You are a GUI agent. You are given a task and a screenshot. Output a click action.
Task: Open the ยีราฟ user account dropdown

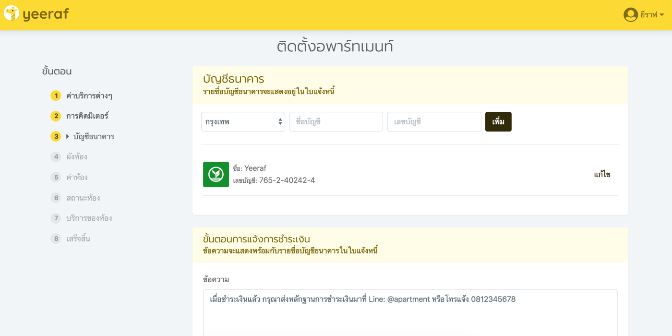(644, 15)
